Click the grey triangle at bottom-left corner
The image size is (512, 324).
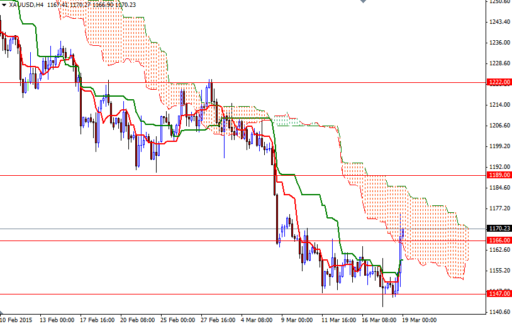tap(2, 312)
